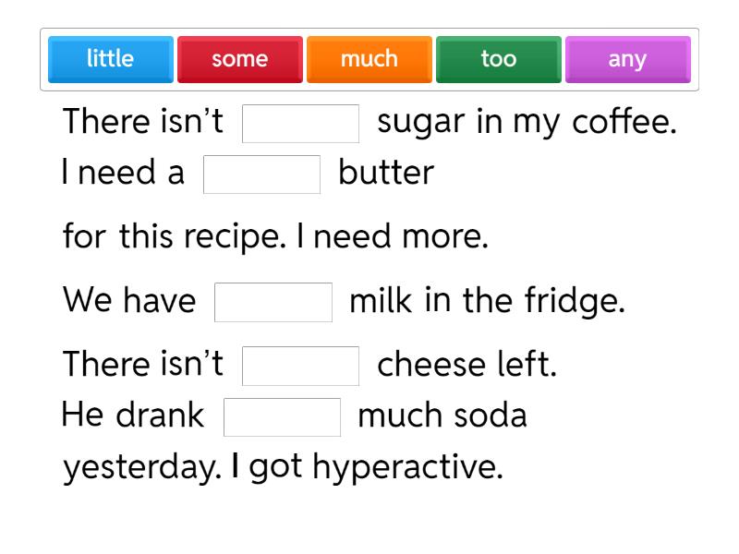Click the line 'for this recipe. I need more.'
739x554 pixels.
pos(274,238)
